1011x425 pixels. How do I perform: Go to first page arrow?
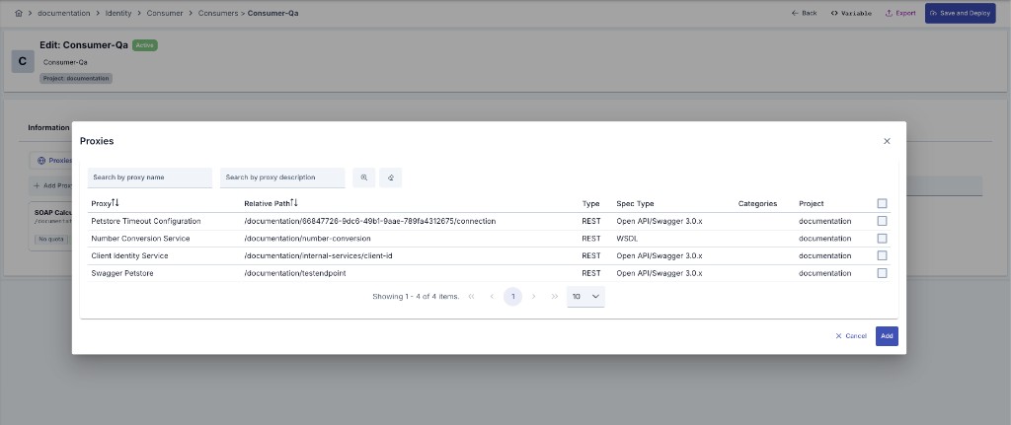[x=471, y=296]
